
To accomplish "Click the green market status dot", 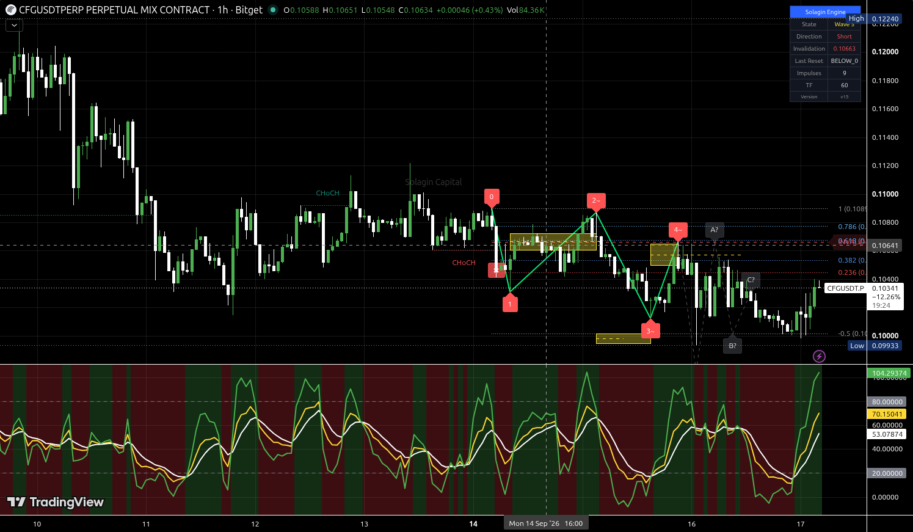I will click(x=273, y=10).
